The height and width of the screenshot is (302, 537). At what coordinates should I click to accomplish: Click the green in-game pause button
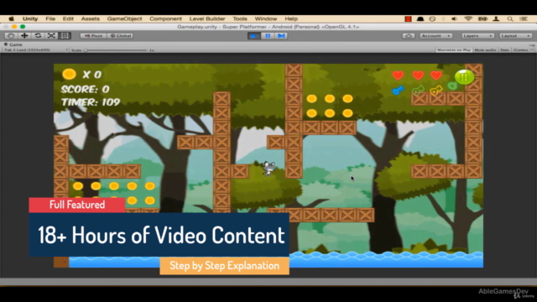tap(464, 77)
